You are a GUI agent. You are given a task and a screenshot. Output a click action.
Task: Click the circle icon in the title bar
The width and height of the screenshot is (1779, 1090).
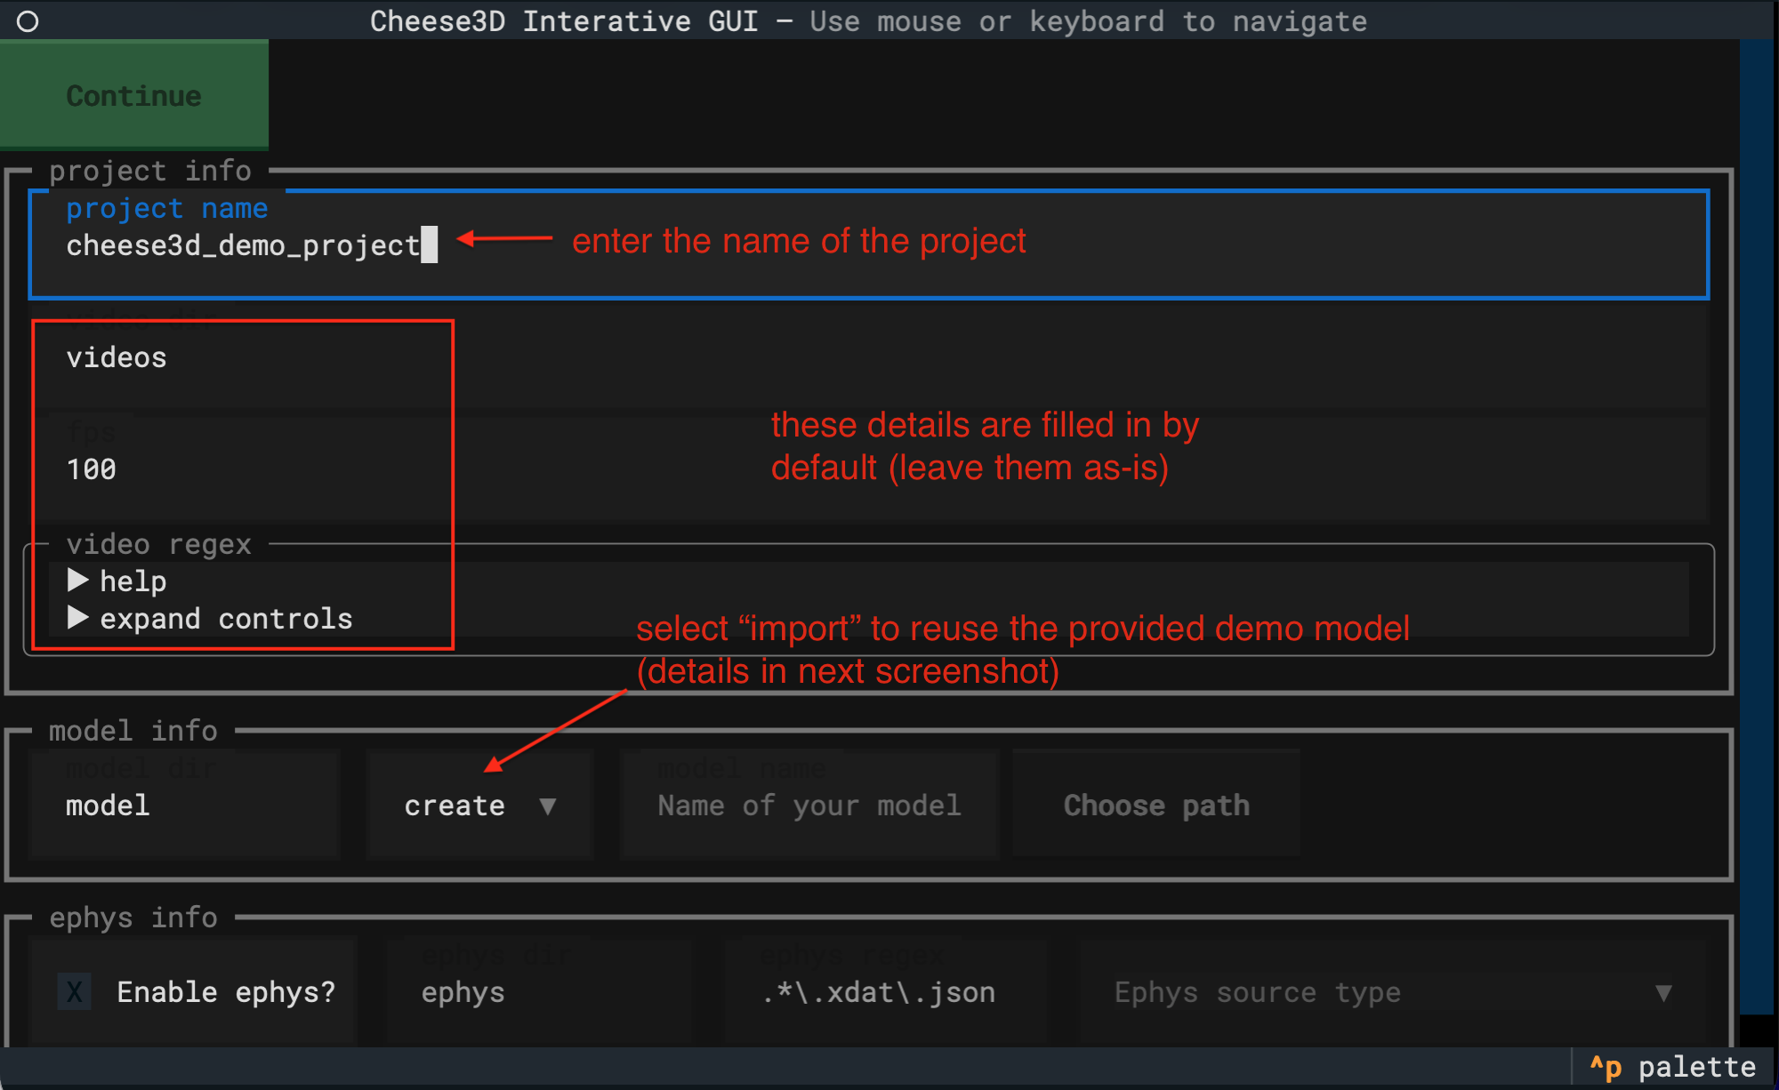tap(28, 20)
